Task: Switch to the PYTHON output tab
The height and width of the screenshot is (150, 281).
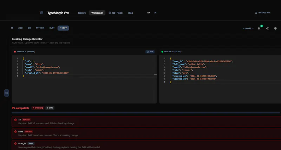Action: (40, 28)
